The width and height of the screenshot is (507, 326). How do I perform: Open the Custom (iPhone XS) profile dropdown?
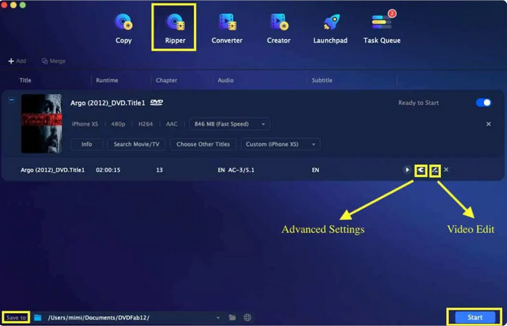tap(280, 145)
